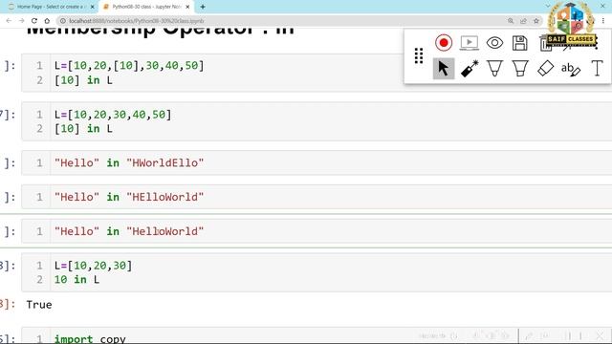Image resolution: width=612 pixels, height=344 pixels.
Task: Go back in the browser
Action: 9,21
